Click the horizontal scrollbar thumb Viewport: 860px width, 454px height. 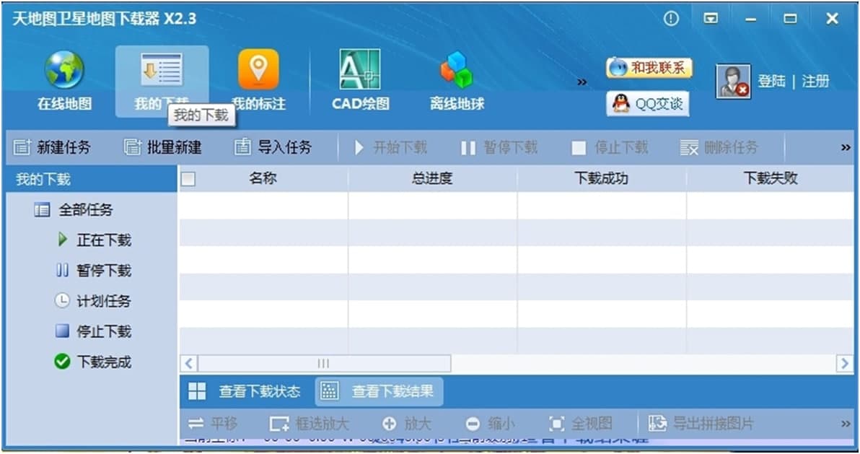[324, 364]
